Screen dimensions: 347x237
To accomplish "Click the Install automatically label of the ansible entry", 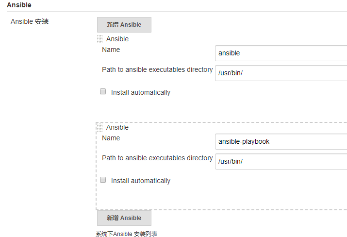I will 141,92.
